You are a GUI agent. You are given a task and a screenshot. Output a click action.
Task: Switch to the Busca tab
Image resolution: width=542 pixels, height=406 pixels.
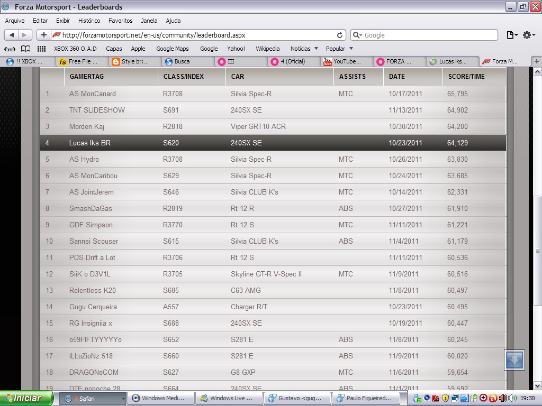pos(188,61)
